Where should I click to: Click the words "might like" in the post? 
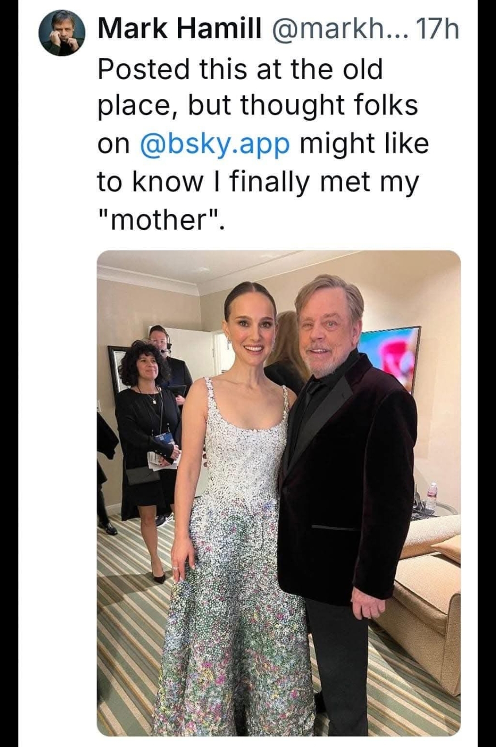(x=364, y=144)
